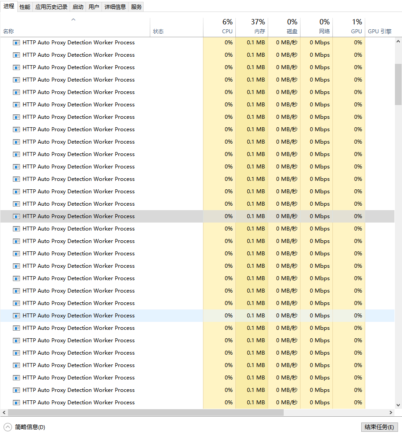Select the 启动 tab
The height and width of the screenshot is (438, 402).
tap(77, 6)
